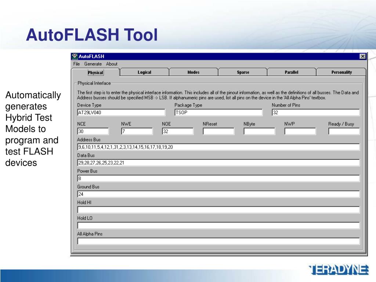Focus the NOE pin input
376x282 pixels.
coord(178,131)
